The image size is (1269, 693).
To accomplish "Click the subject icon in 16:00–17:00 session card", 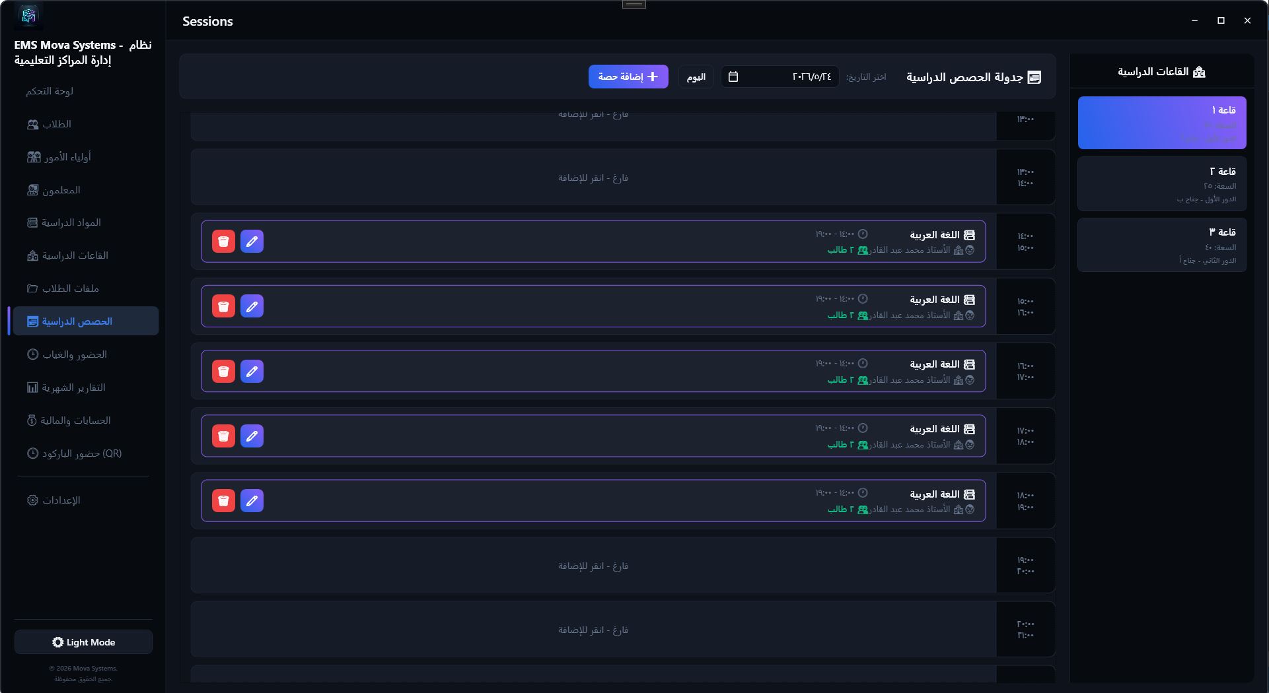I will click(x=969, y=364).
